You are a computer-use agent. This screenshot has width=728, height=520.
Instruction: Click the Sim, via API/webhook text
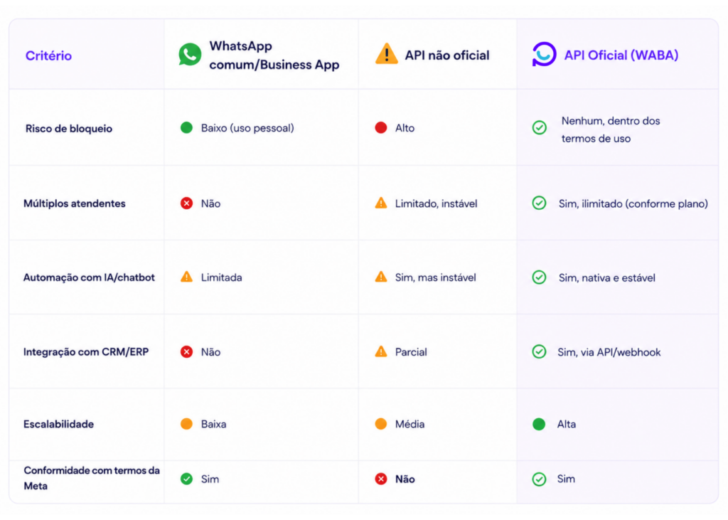pos(609,352)
